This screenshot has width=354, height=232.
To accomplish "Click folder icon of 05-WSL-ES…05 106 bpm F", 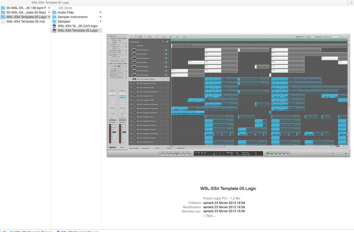I will pyautogui.click(x=3, y=8).
